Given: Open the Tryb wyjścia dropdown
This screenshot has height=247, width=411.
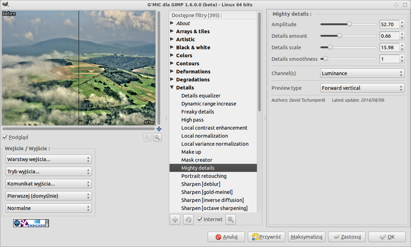Looking at the screenshot, I should click(49, 172).
